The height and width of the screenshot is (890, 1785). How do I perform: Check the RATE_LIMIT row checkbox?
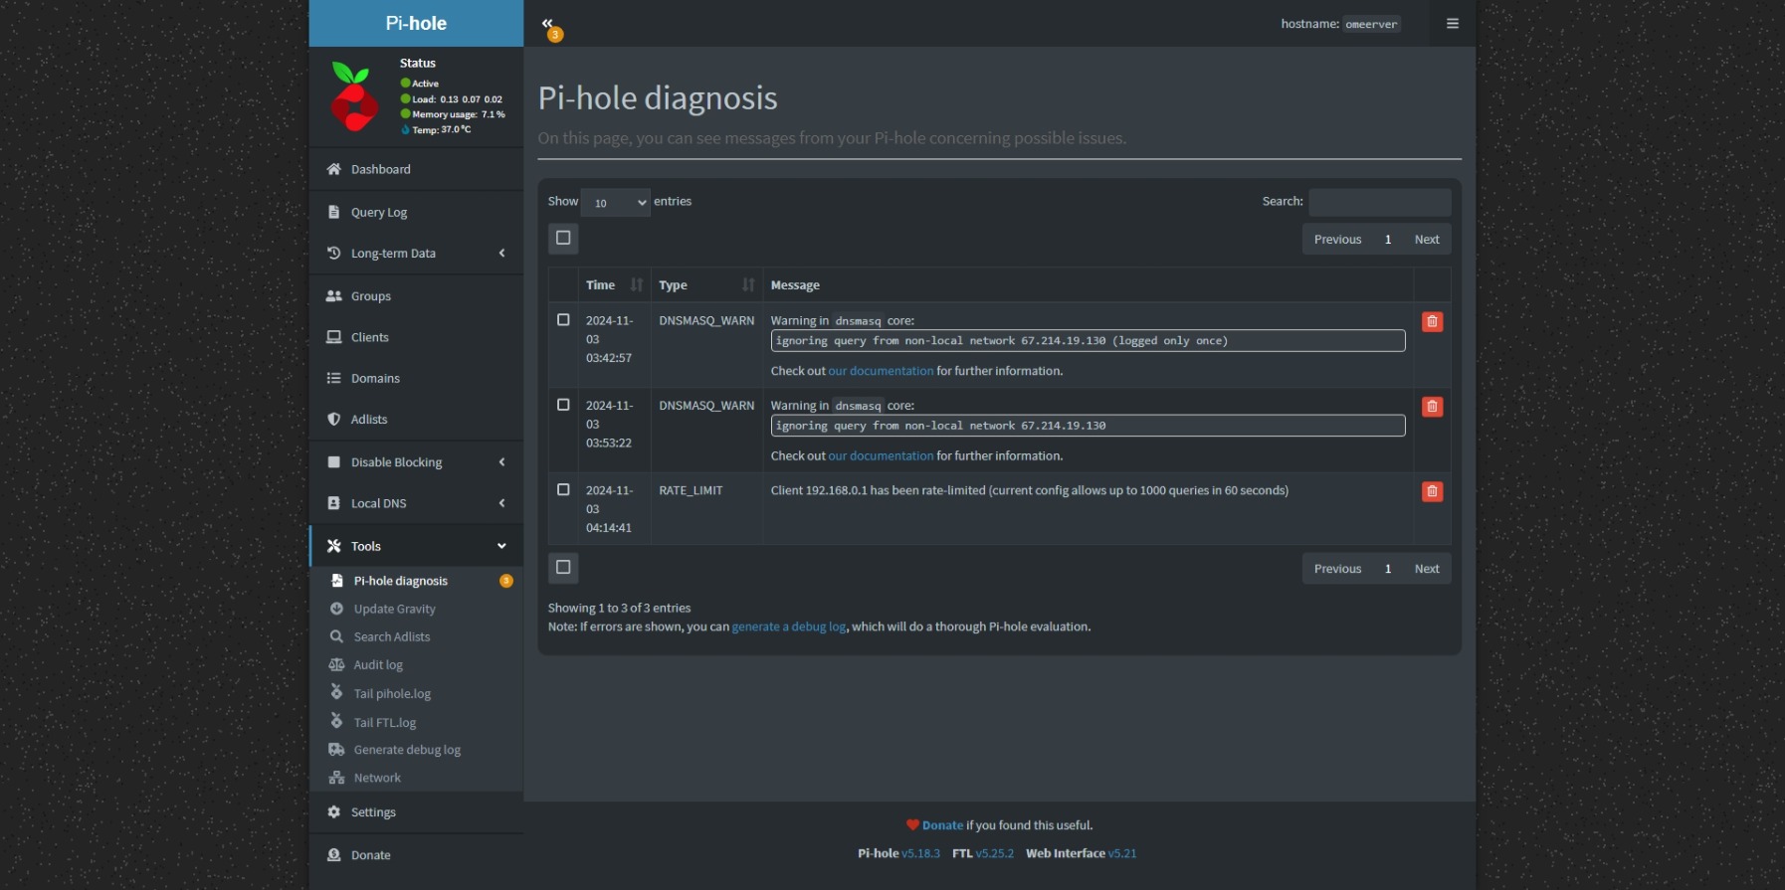[x=563, y=489]
